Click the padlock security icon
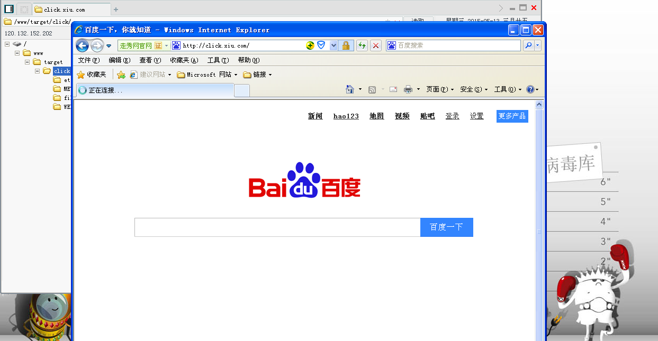Image resolution: width=658 pixels, height=341 pixels. [346, 45]
